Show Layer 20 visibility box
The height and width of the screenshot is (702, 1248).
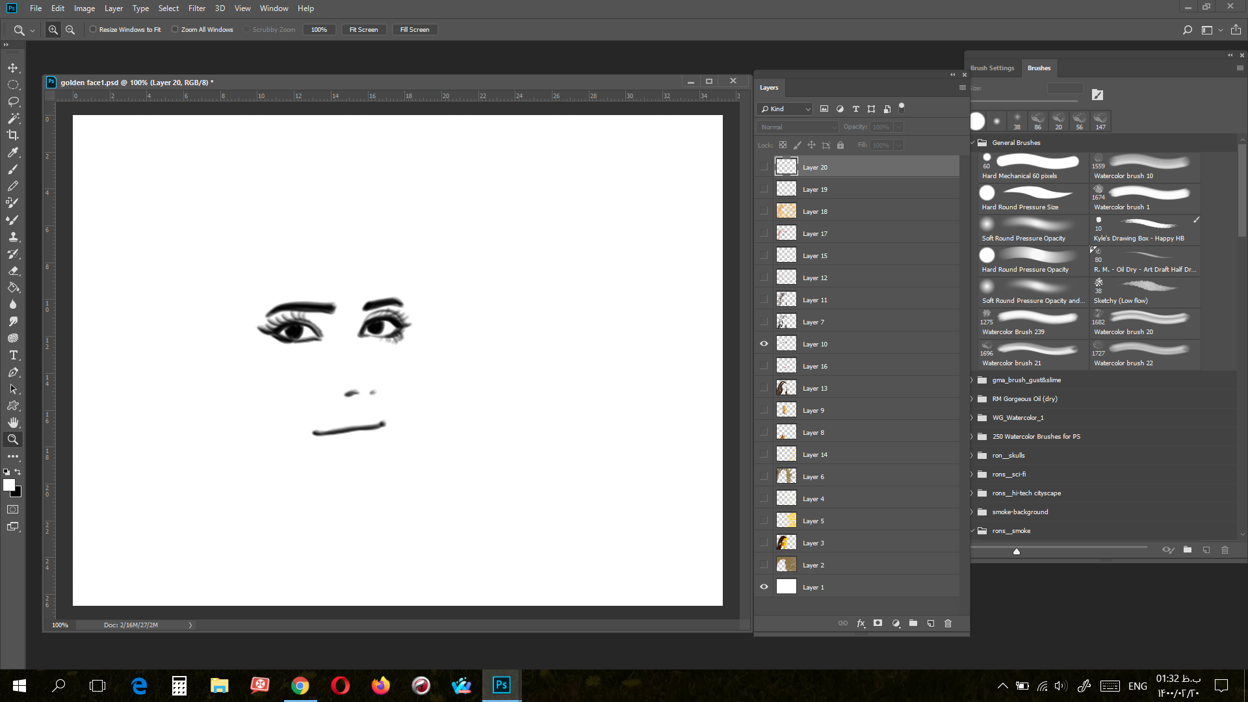(x=764, y=167)
